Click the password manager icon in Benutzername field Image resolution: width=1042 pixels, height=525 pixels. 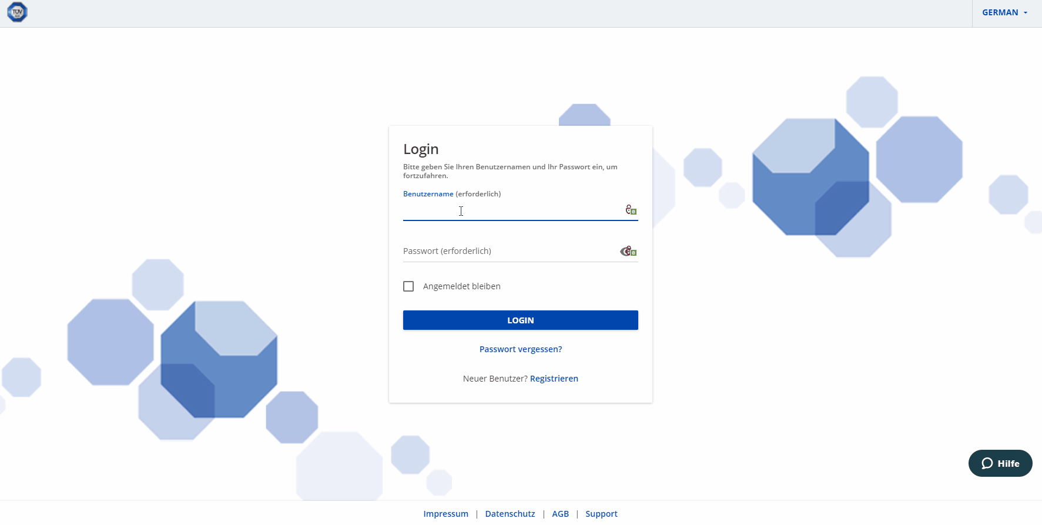pos(631,210)
